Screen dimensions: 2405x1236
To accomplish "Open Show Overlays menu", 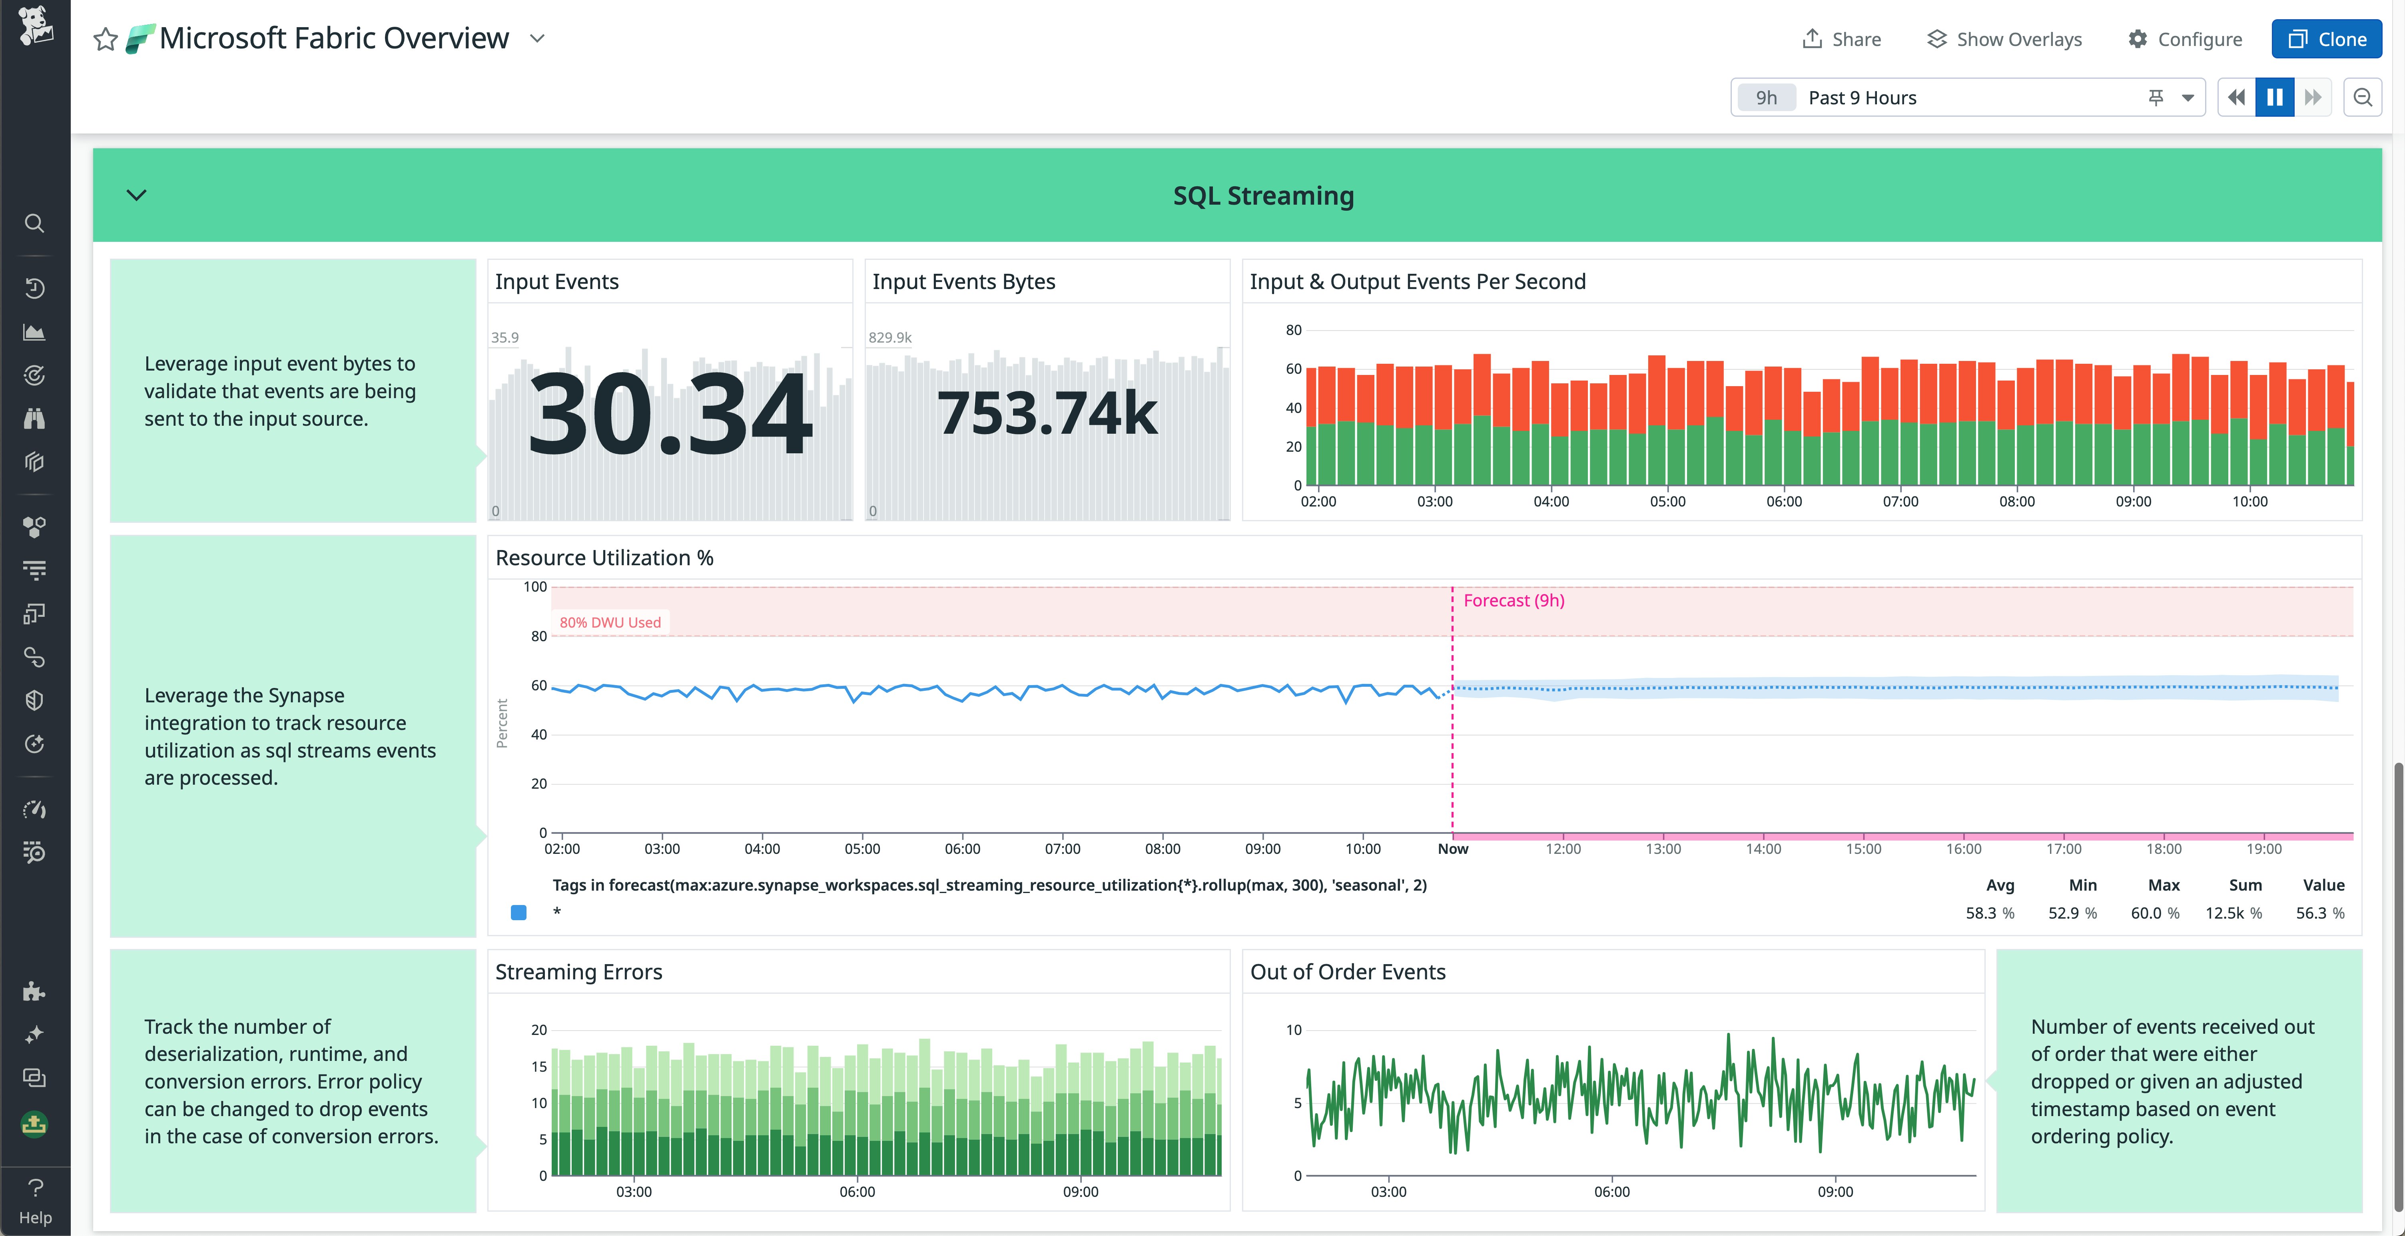I will tap(2004, 39).
